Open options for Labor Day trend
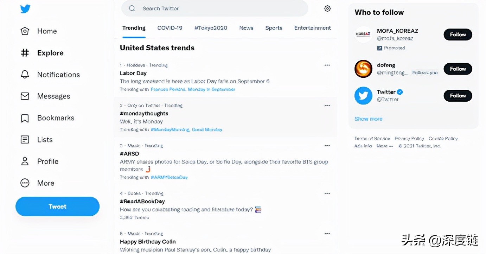The image size is (486, 254). pyautogui.click(x=327, y=65)
